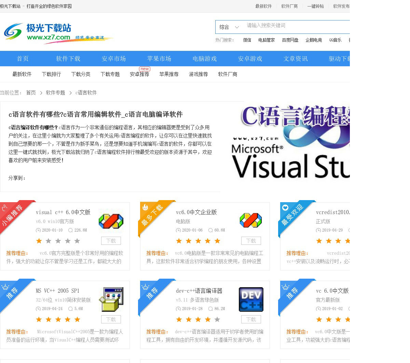Screen dimensions: 410x363
Task: Open 文章资讯 navigation tab
Action: 296,59
